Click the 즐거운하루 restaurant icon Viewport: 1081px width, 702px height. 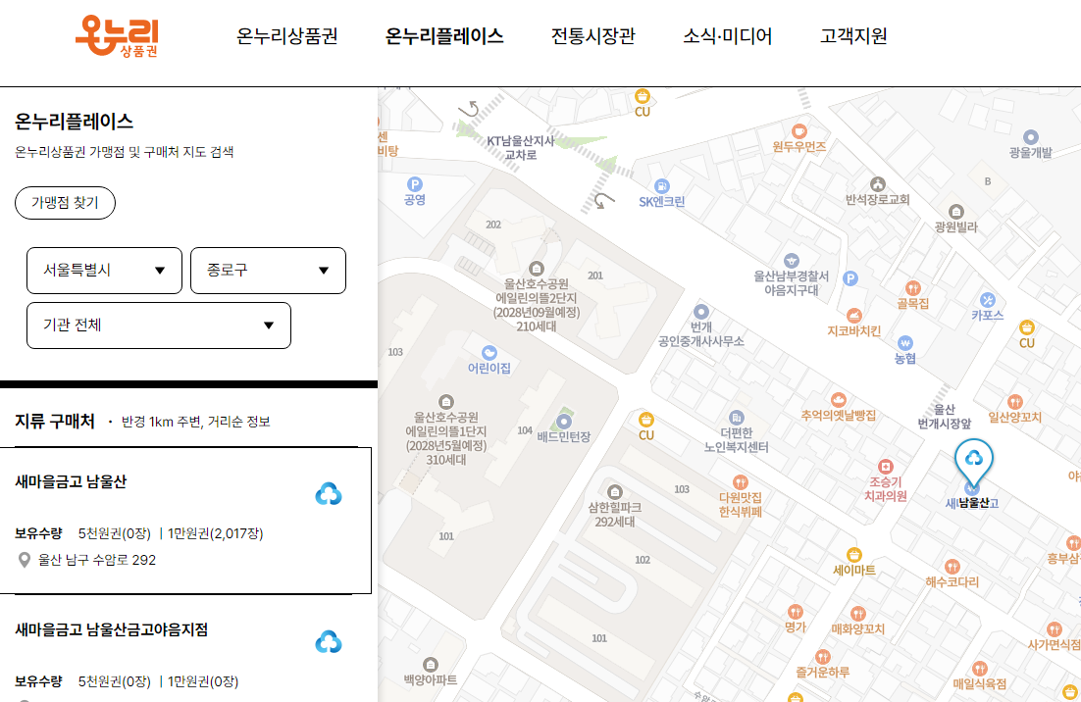point(822,657)
